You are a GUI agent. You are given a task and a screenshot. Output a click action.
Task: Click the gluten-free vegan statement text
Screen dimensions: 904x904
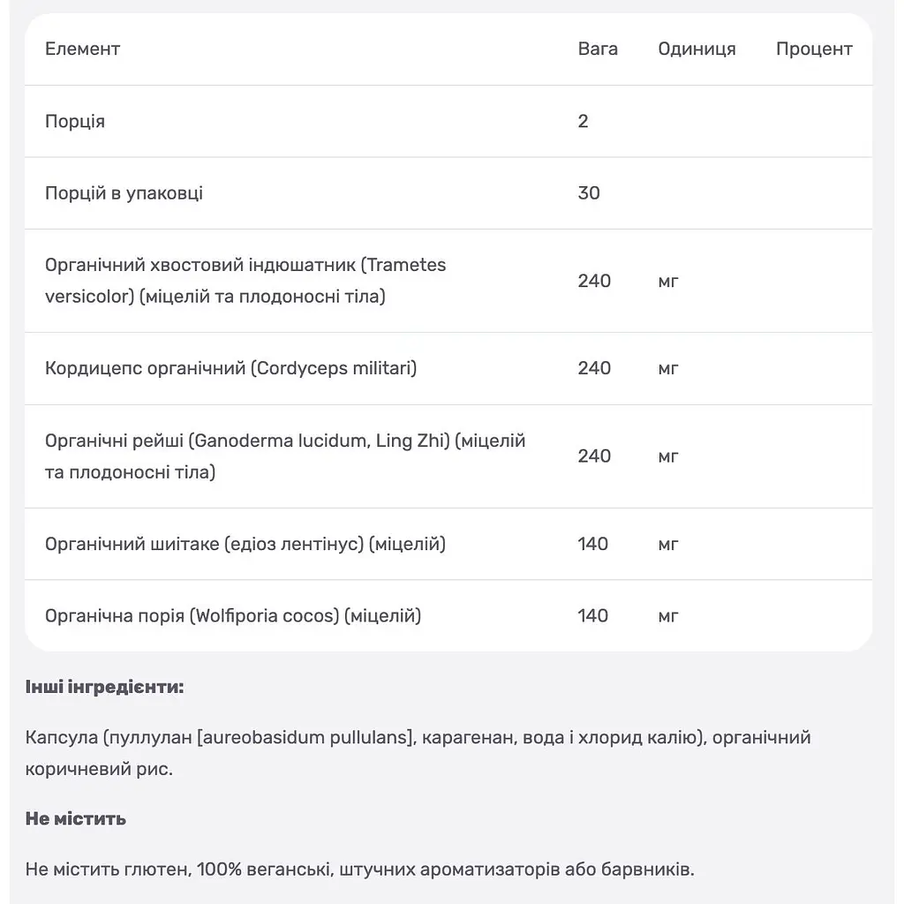click(360, 870)
